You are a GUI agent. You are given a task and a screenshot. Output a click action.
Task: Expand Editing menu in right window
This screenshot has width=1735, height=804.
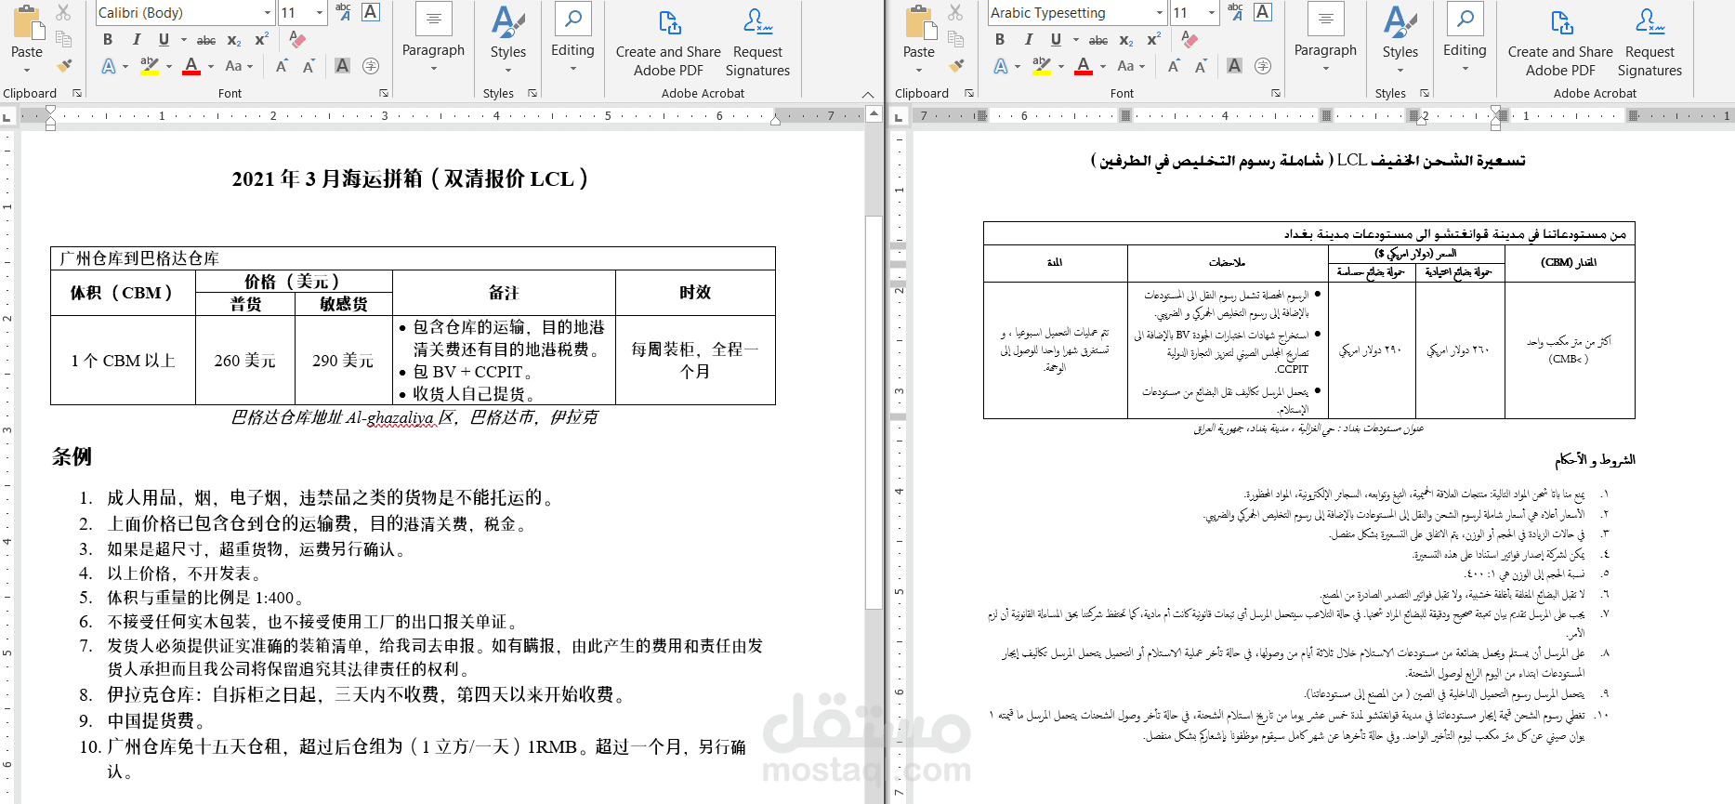click(1465, 39)
